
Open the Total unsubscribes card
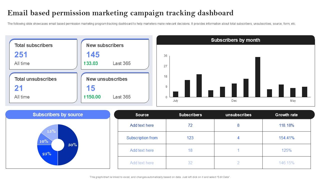pos(43,88)
